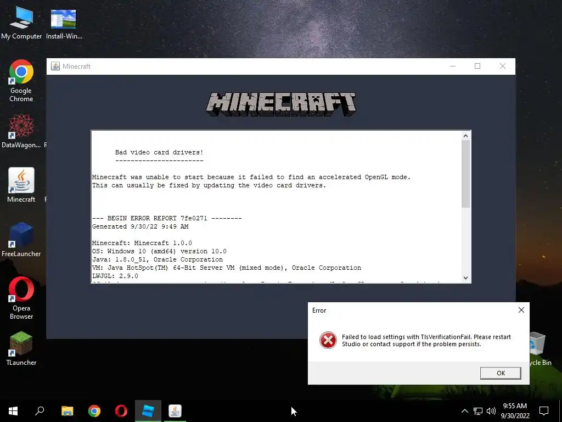Image resolution: width=562 pixels, height=422 pixels.
Task: Open the volume tray icon
Action: pyautogui.click(x=491, y=411)
